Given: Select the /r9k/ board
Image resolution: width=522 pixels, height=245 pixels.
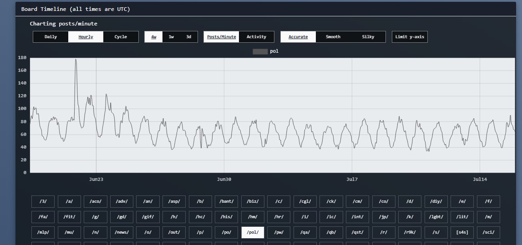Looking at the screenshot, I should click(410, 232).
